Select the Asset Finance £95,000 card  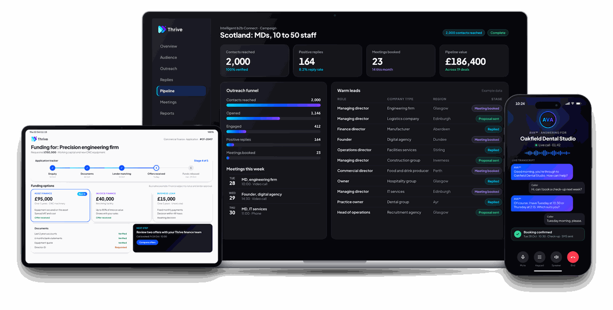point(60,206)
